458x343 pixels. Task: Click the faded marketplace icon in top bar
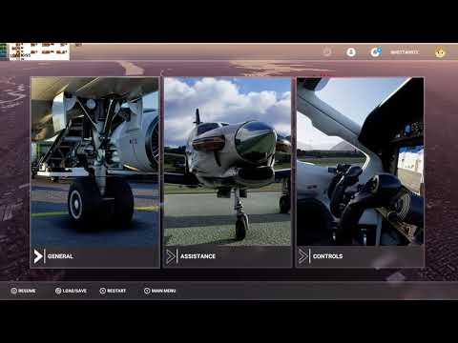point(327,51)
